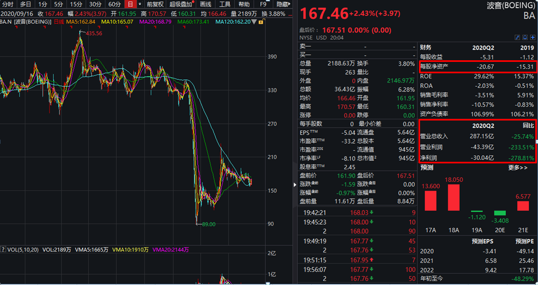Click the 18A forecast bar 18.050
This screenshot has height=285, width=538.
(x=454, y=198)
